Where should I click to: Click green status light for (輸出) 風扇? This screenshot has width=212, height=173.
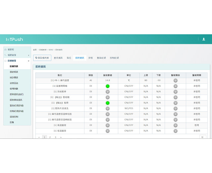(108, 103)
